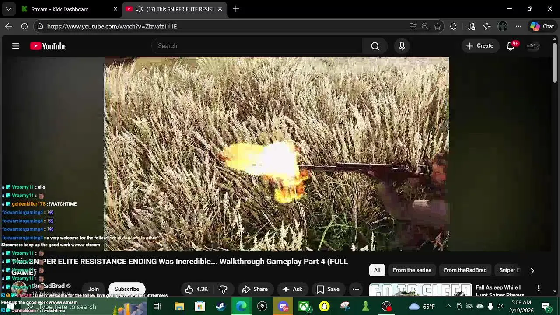Show hidden system tray icons chevron
Screen dimensions: 560x315
tap(448, 306)
